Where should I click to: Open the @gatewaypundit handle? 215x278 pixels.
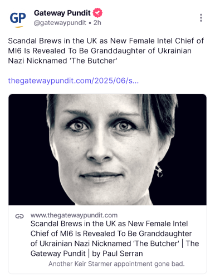(x=60, y=23)
